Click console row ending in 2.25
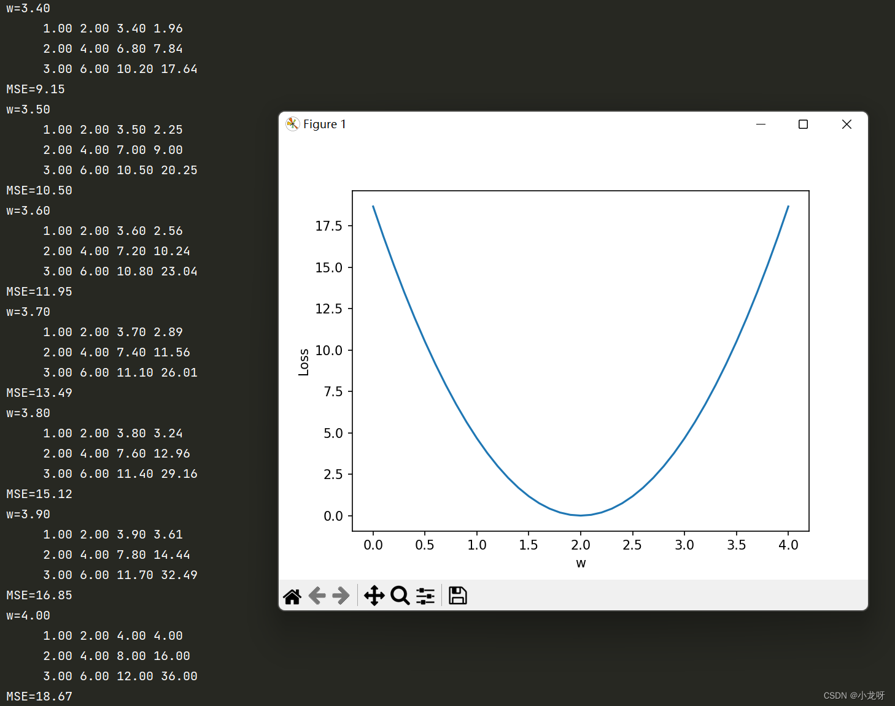 click(113, 130)
